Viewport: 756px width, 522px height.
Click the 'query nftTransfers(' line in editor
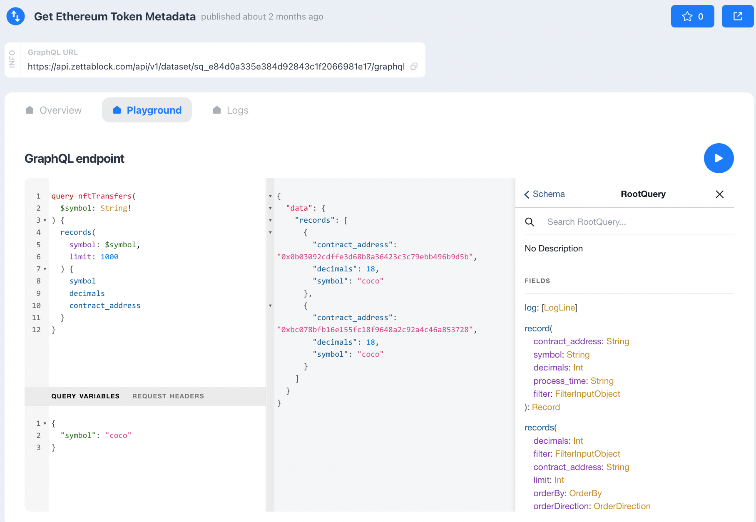tap(94, 196)
